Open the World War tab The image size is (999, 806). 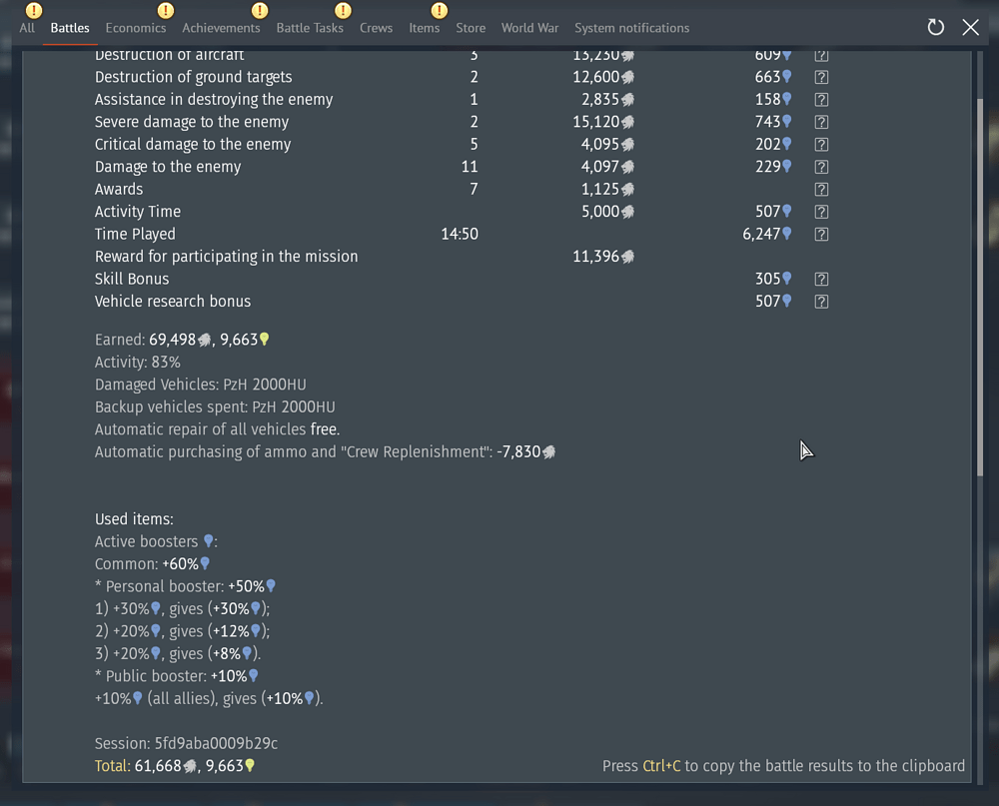click(529, 28)
